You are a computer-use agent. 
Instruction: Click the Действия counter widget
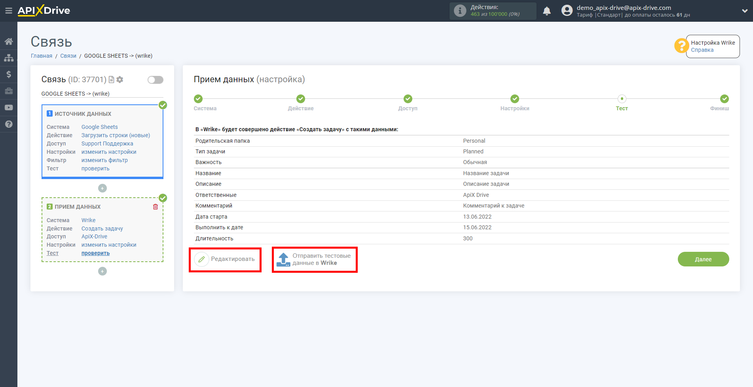pyautogui.click(x=493, y=11)
